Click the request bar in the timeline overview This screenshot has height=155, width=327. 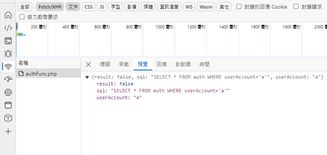click(x=20, y=34)
